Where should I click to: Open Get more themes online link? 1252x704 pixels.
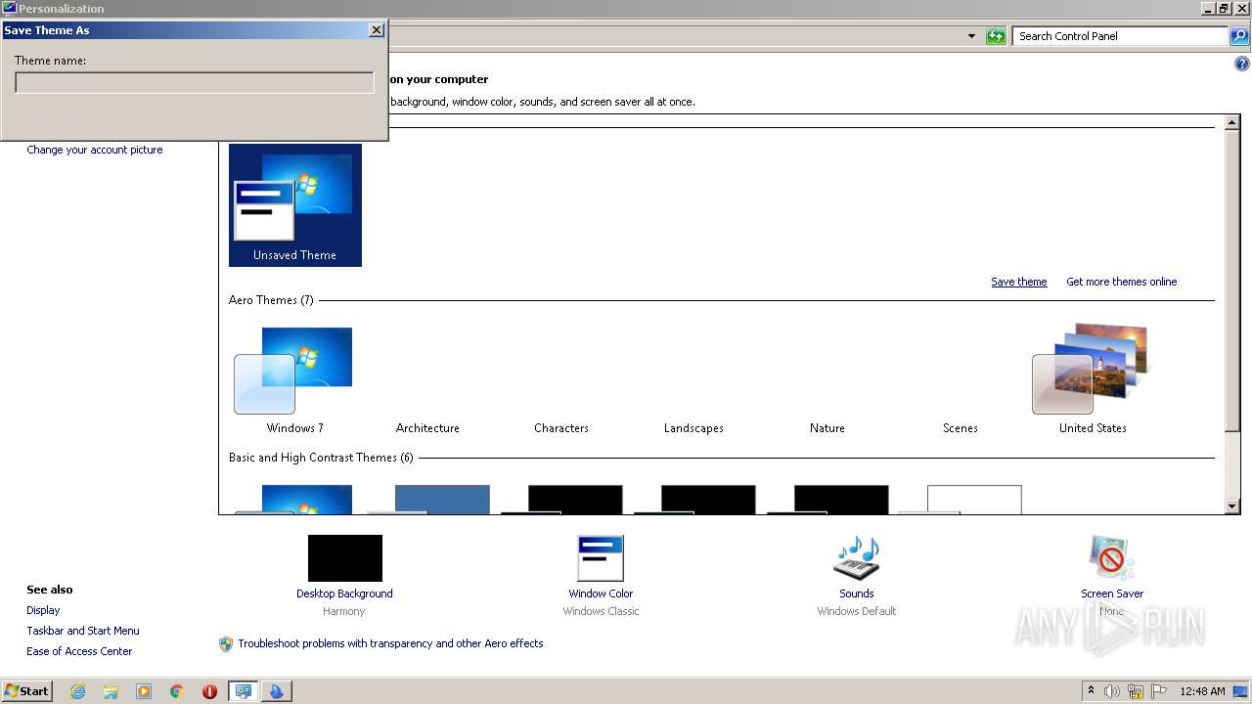coord(1121,282)
